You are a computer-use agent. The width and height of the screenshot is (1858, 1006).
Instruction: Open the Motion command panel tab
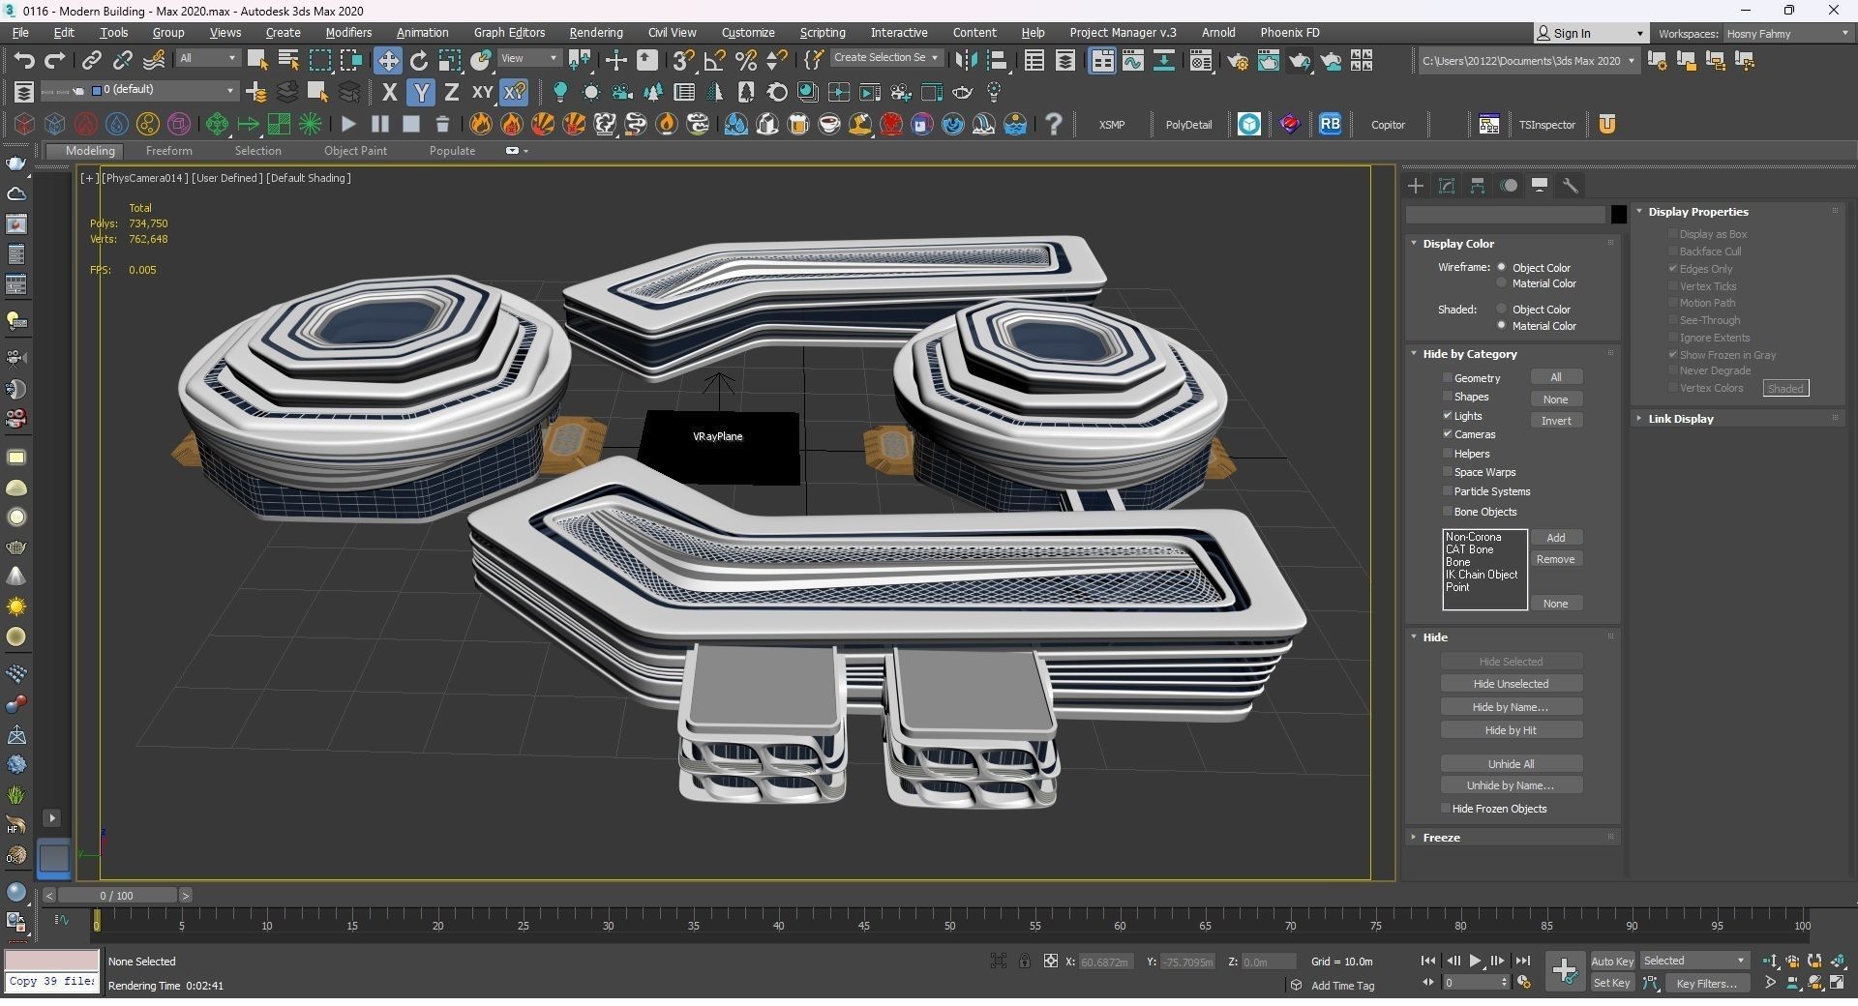click(1509, 186)
